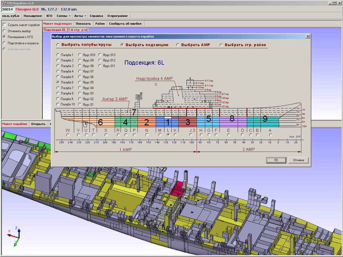This screenshot has height=257, width=343.
Task: Click the app icon in the title bar
Action: click(x=3, y=3)
